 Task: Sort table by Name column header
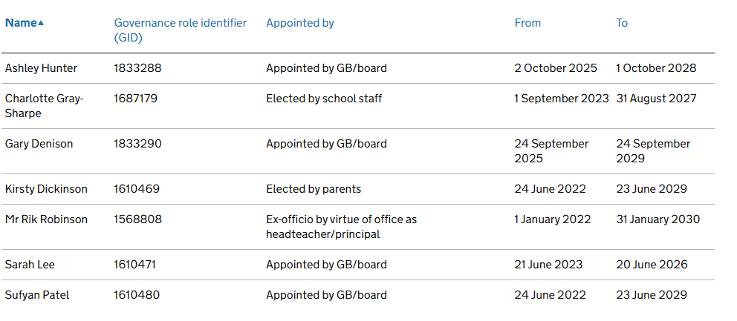coord(21,23)
